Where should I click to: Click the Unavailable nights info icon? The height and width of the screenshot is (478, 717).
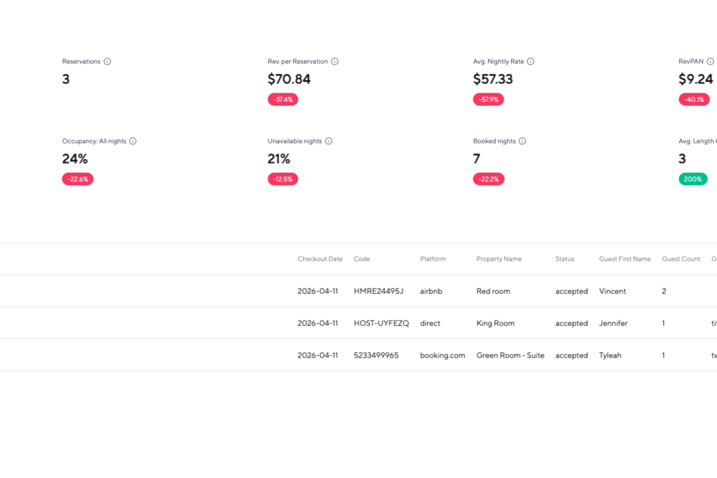click(328, 141)
